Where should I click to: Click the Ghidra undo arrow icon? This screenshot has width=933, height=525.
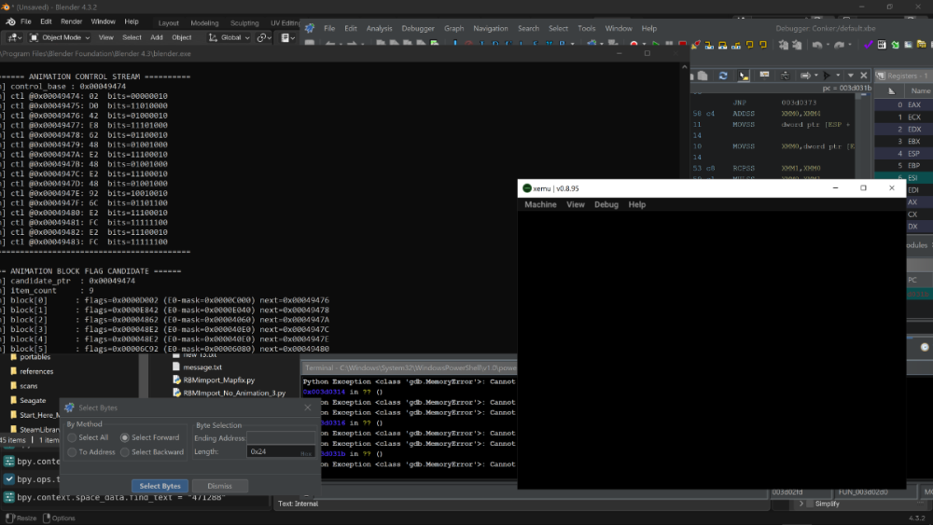pyautogui.click(x=817, y=45)
